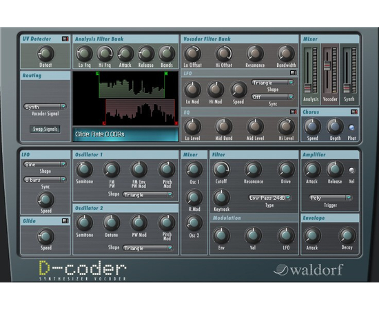
Task: Toggle the Amplifier Vel button
Action: [351, 170]
